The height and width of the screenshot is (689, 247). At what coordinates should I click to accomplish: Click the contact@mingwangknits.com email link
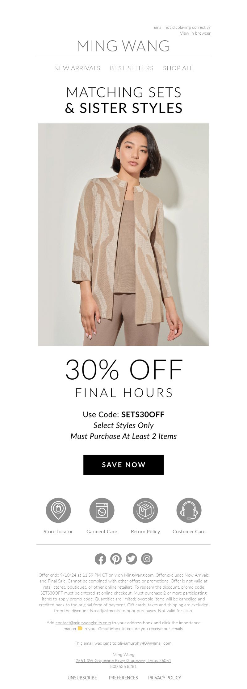click(83, 622)
